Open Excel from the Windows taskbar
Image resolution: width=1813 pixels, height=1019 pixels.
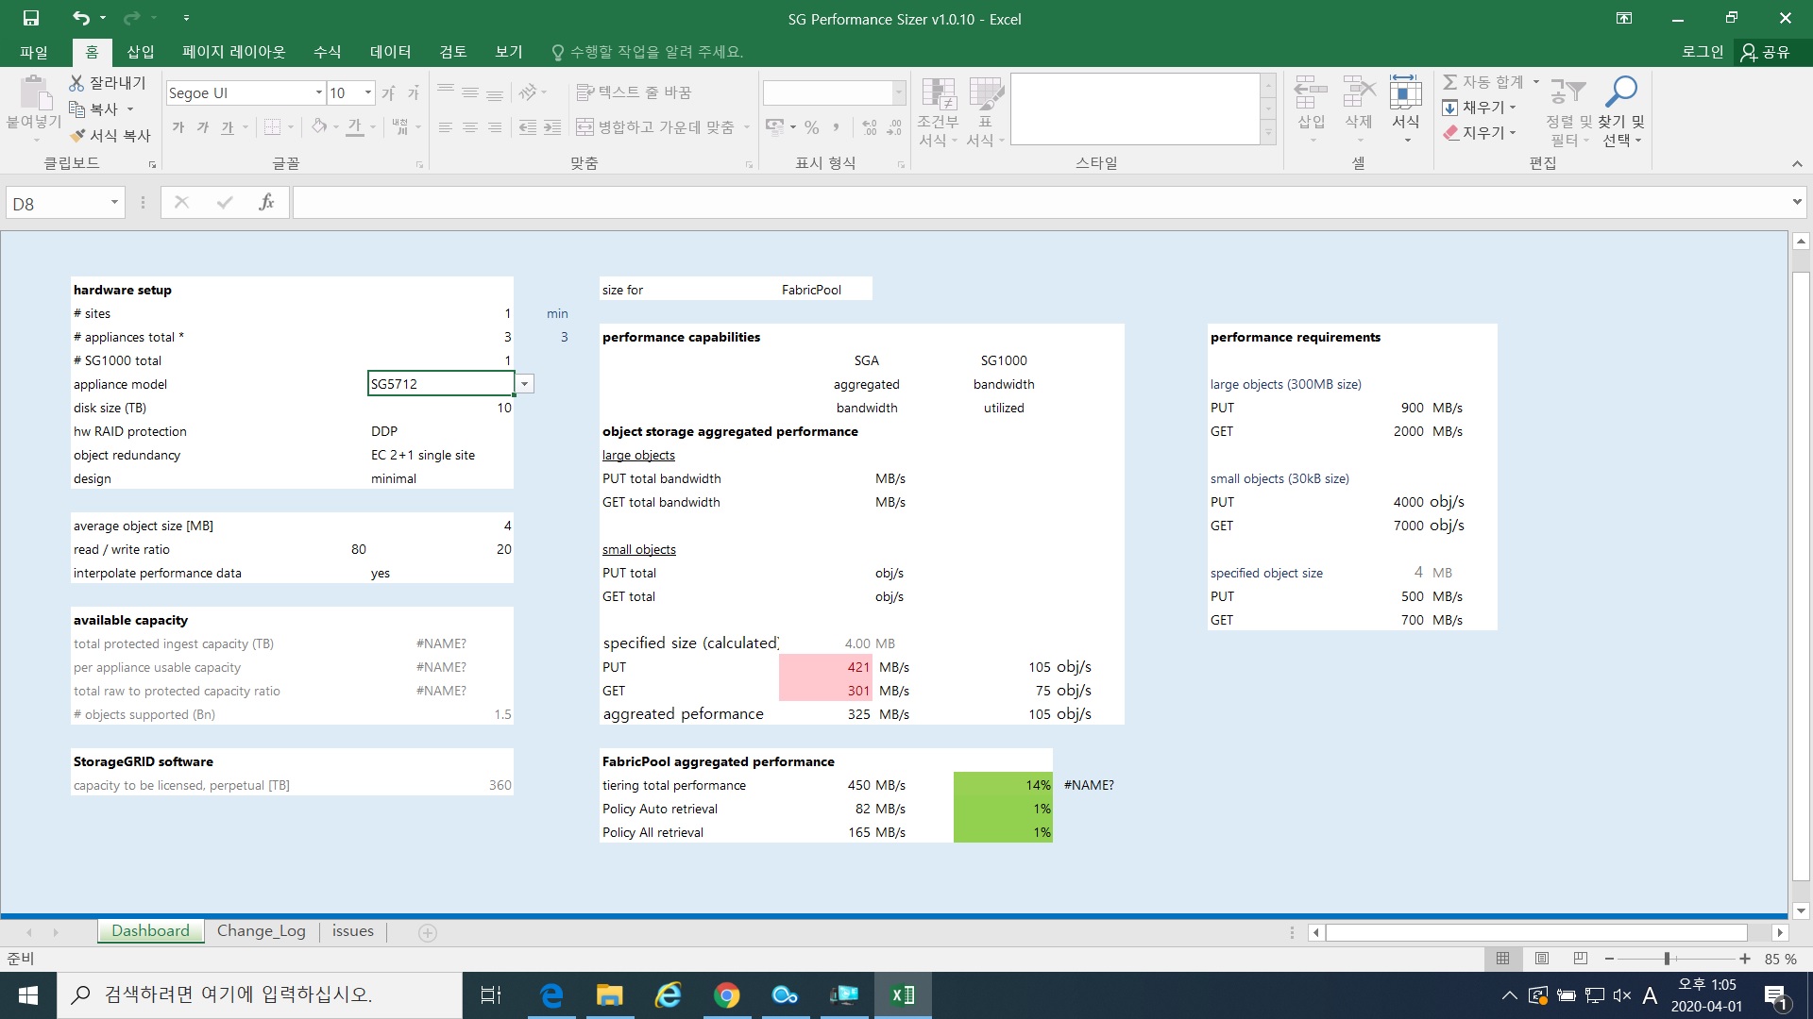[x=902, y=994]
